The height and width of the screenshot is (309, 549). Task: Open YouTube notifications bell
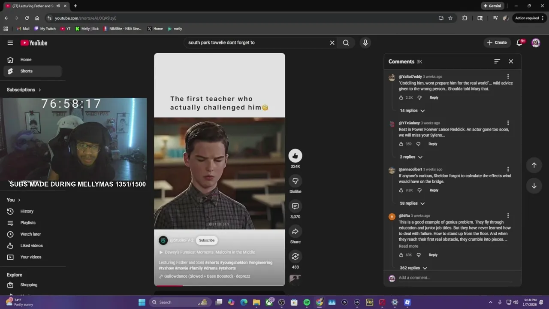(520, 42)
